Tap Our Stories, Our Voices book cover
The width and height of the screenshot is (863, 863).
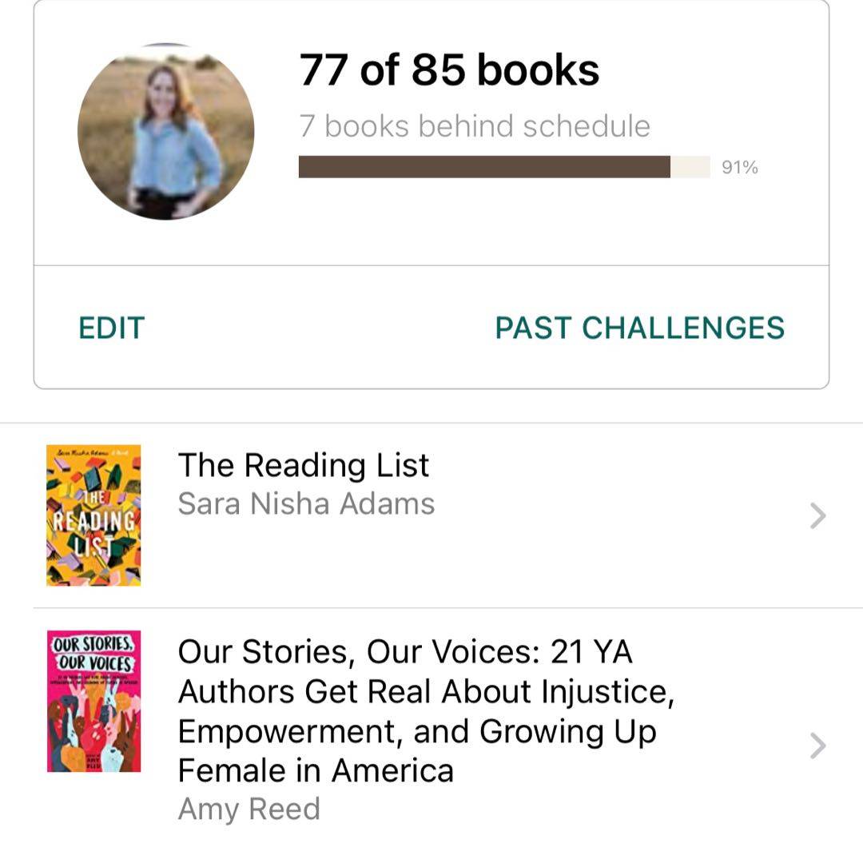(x=93, y=702)
